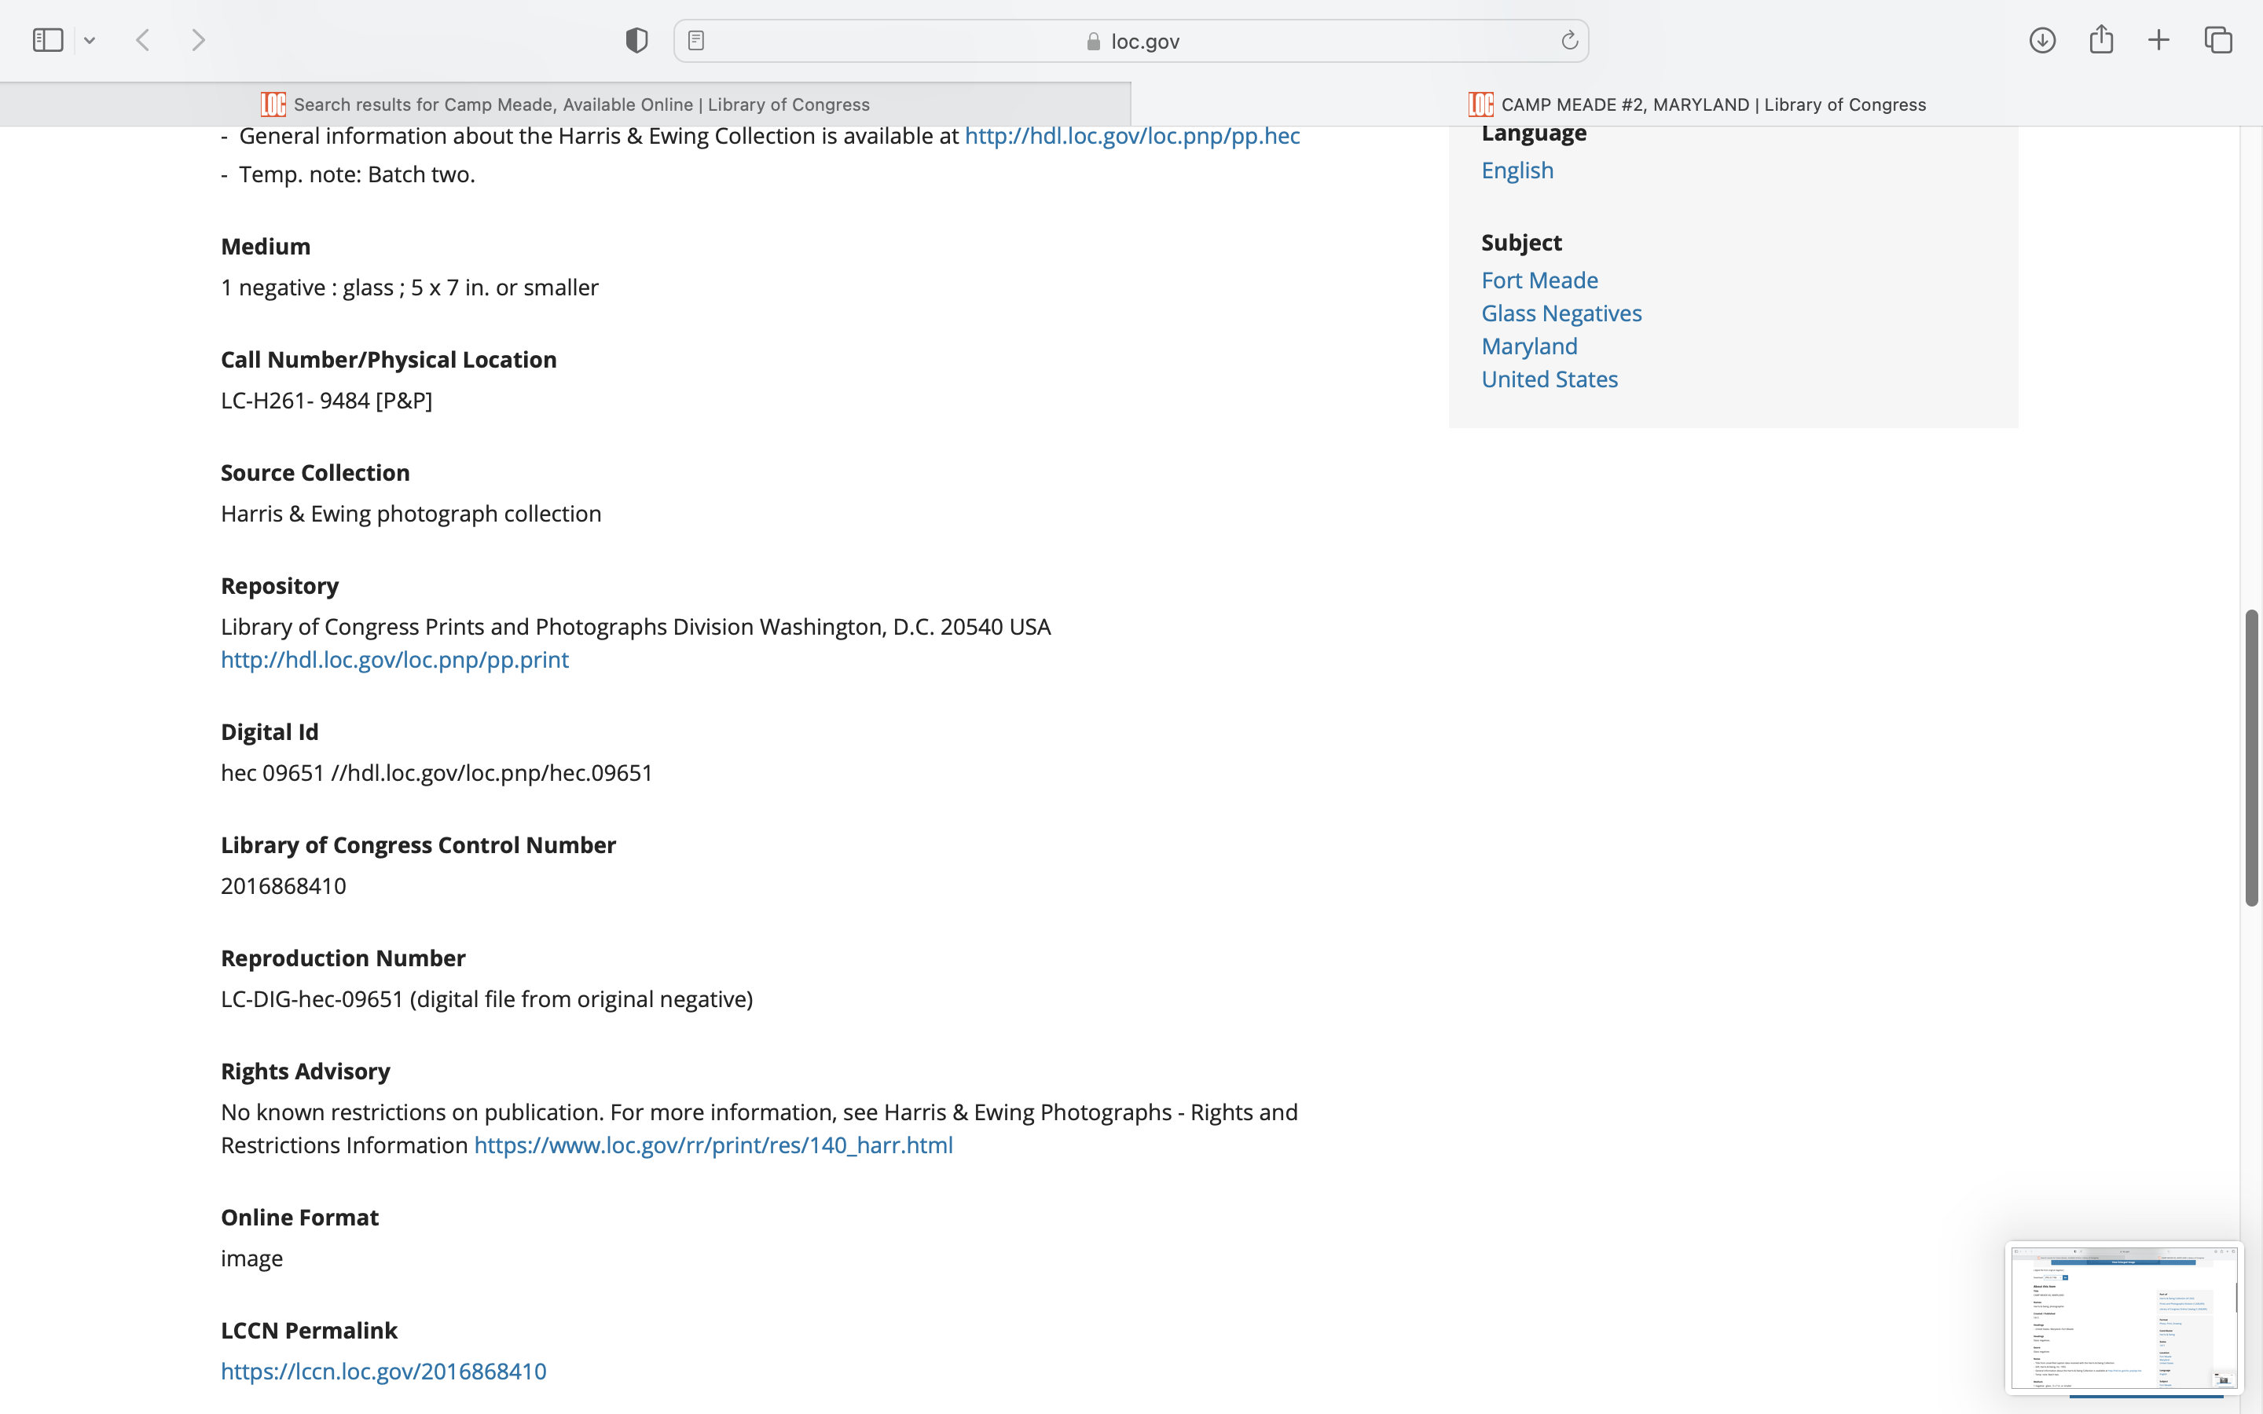Image resolution: width=2263 pixels, height=1414 pixels.
Task: Go forward to the next page
Action: pyautogui.click(x=197, y=40)
